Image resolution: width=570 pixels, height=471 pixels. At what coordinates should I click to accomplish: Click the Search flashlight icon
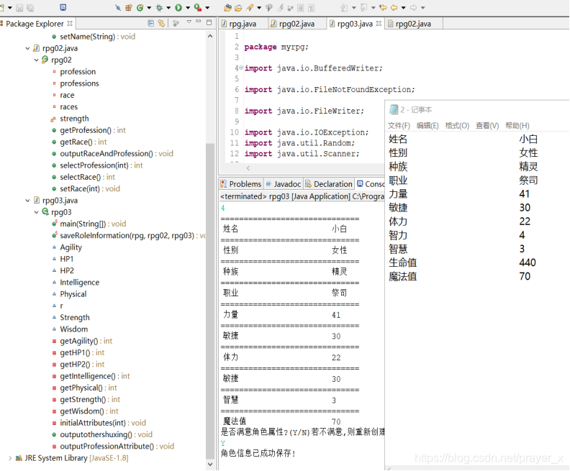point(250,8)
